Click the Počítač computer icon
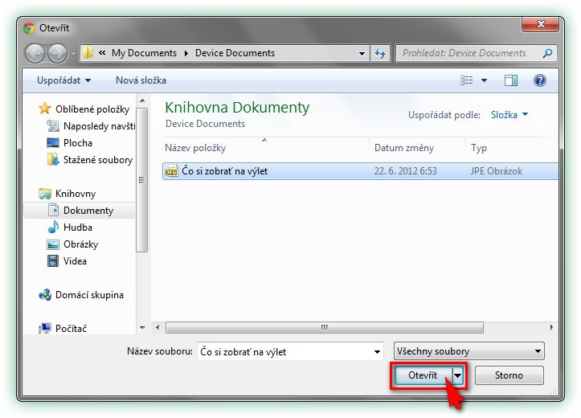Image resolution: width=581 pixels, height=418 pixels. [x=45, y=328]
